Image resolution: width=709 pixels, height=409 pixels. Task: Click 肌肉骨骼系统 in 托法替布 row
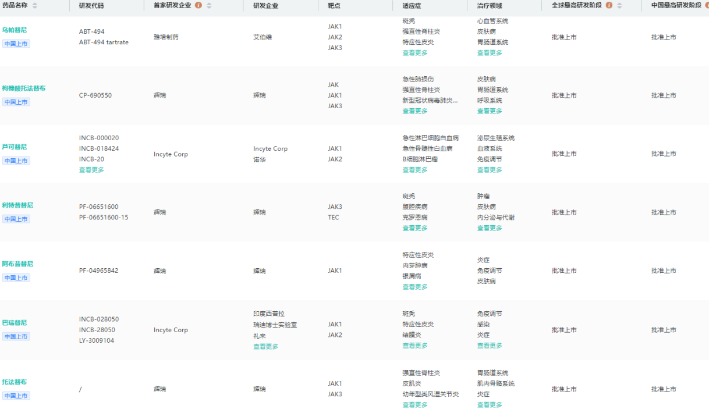(496, 383)
